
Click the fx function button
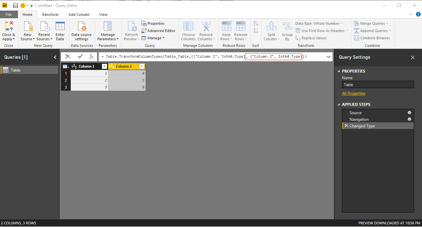(x=91, y=57)
